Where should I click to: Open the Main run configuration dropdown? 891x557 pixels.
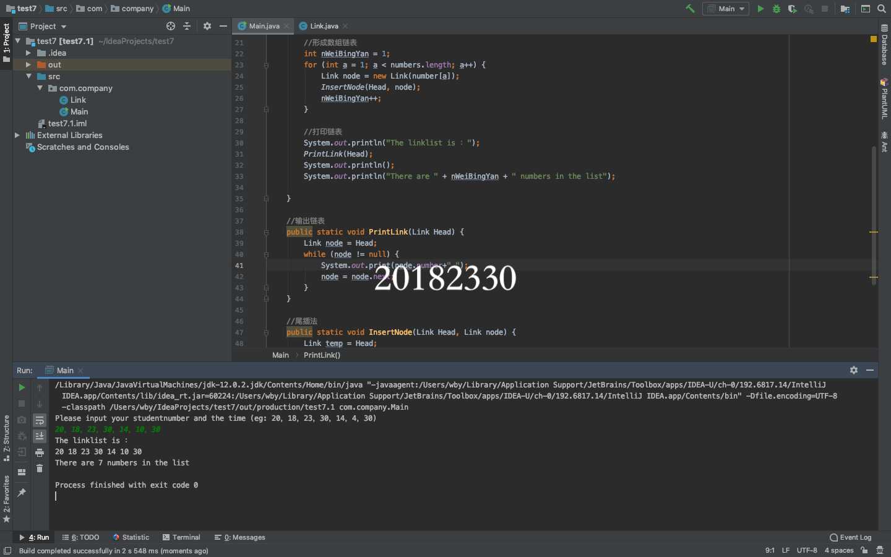(726, 9)
